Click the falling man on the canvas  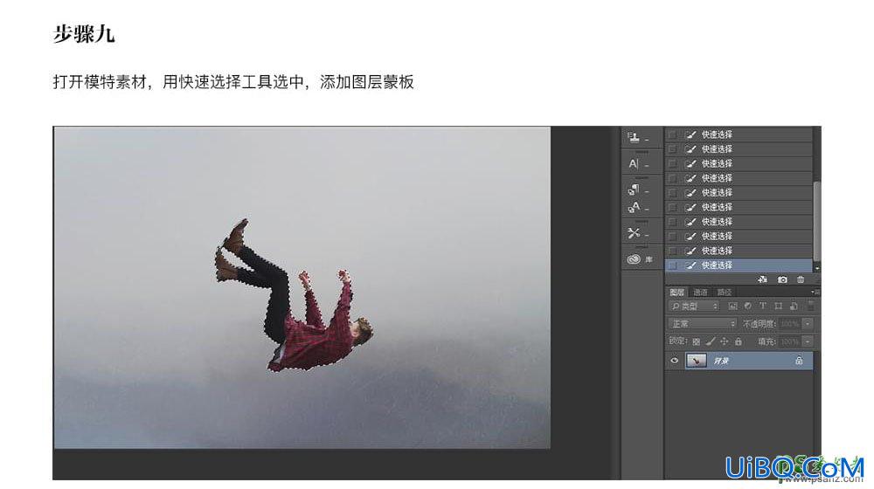(x=295, y=295)
